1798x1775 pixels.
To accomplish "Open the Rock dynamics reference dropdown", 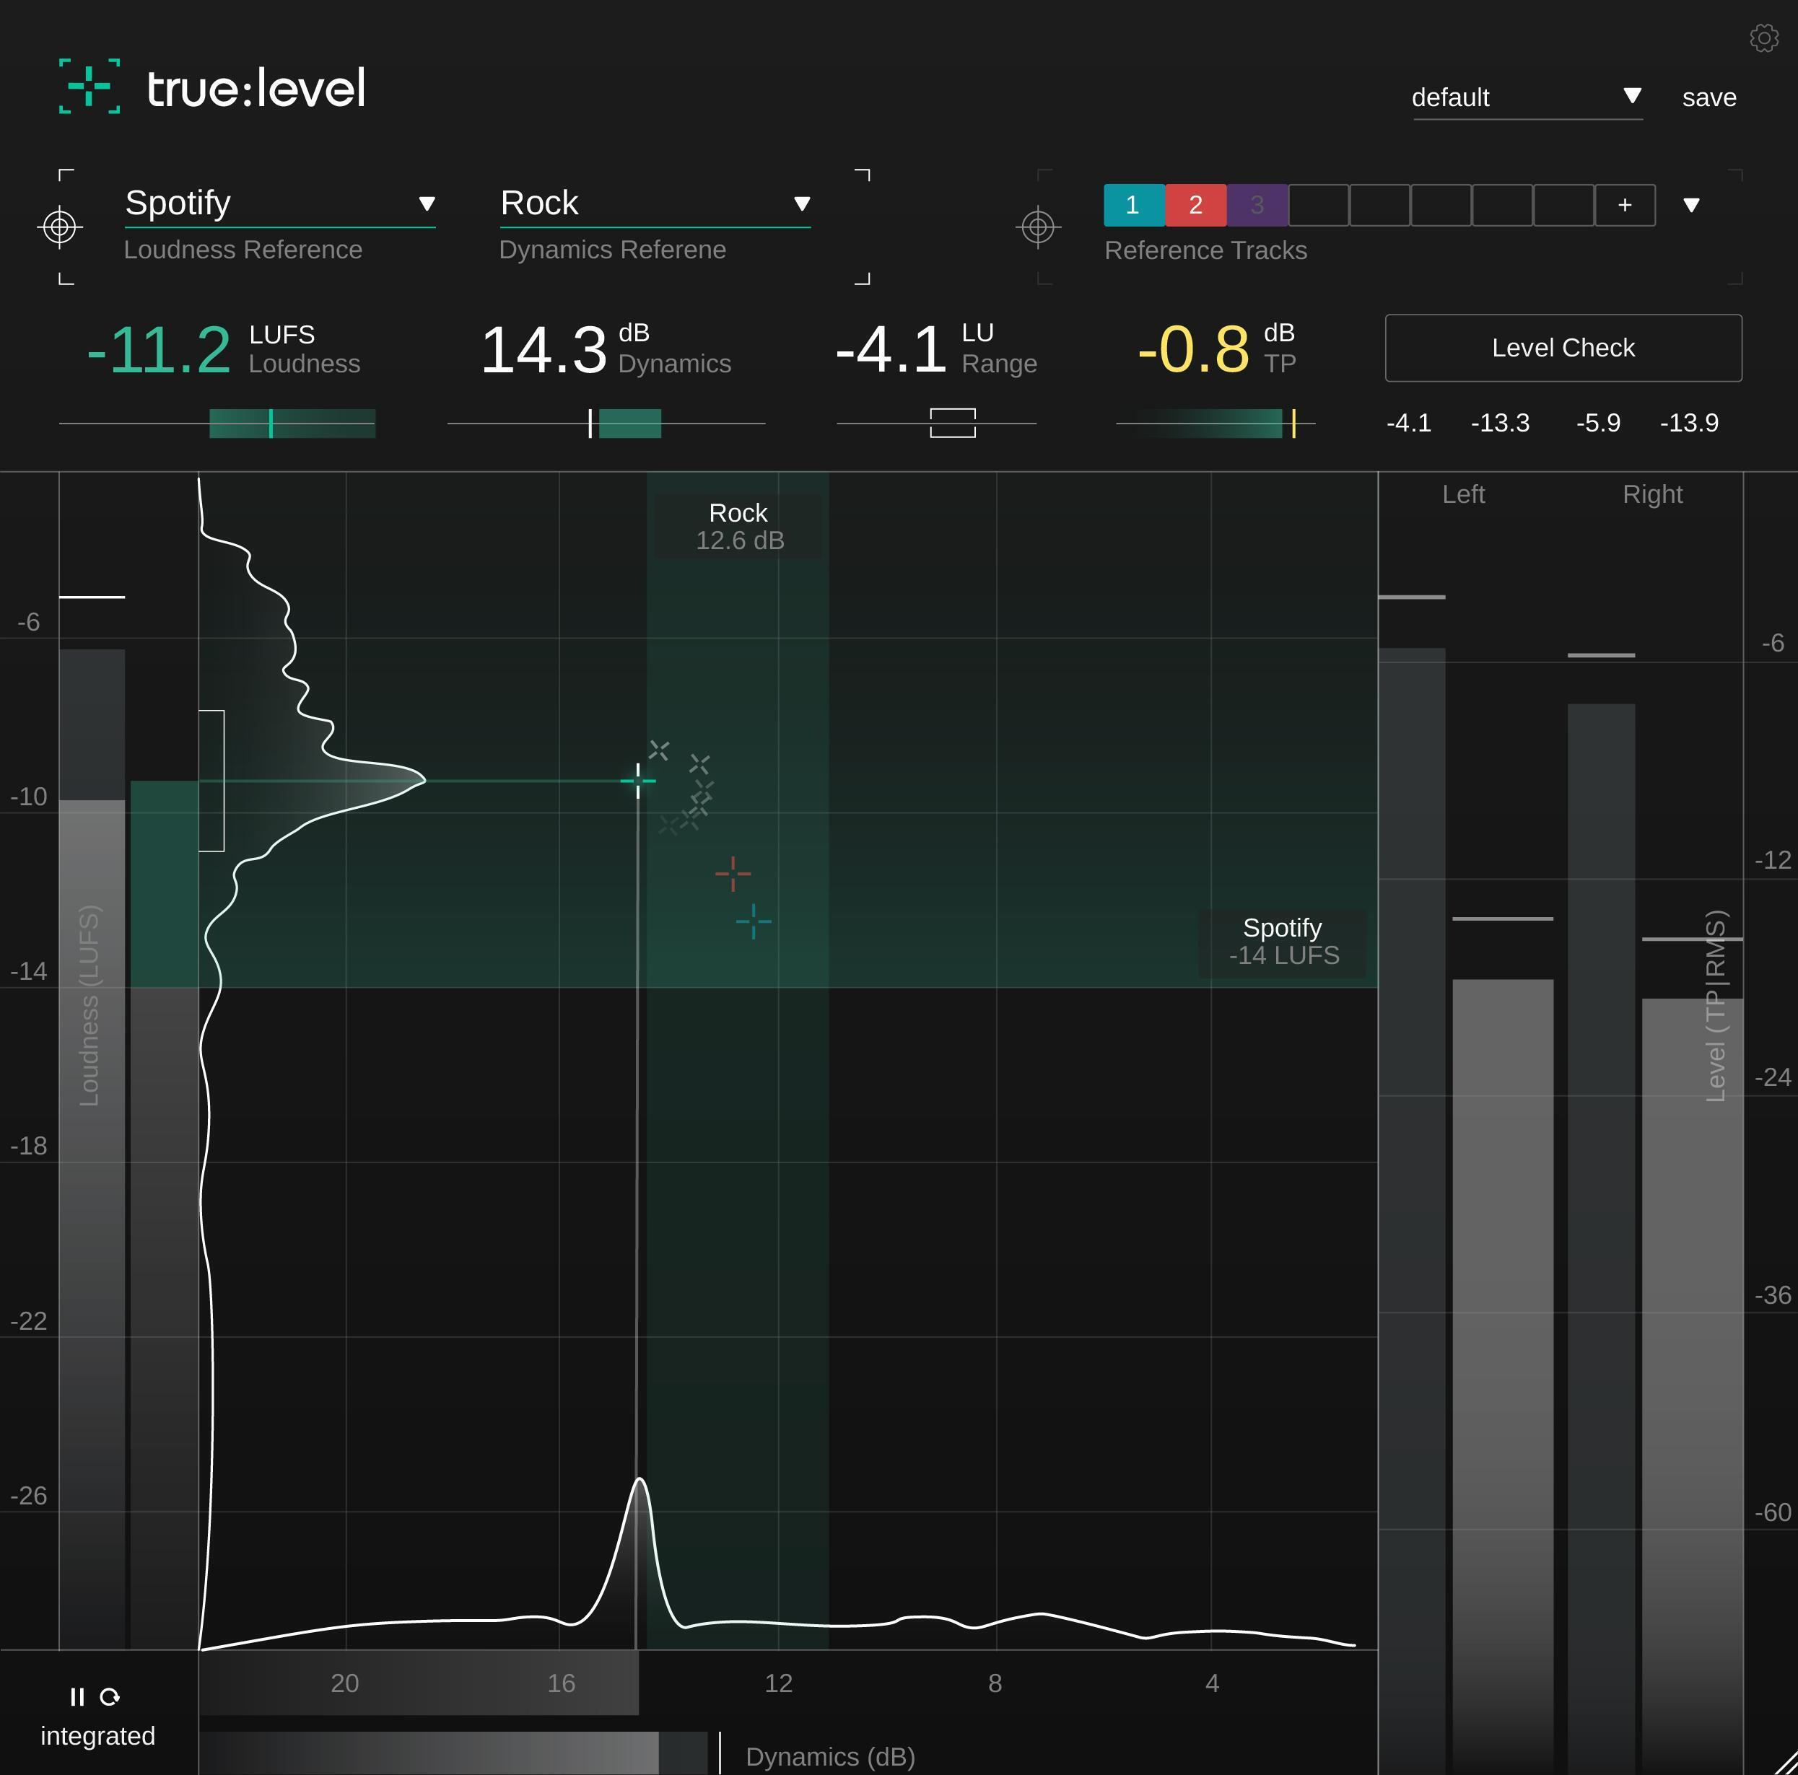I will (x=801, y=203).
